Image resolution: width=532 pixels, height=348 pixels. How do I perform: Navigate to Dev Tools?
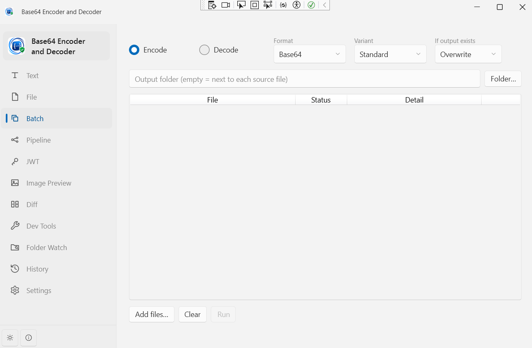click(56, 226)
